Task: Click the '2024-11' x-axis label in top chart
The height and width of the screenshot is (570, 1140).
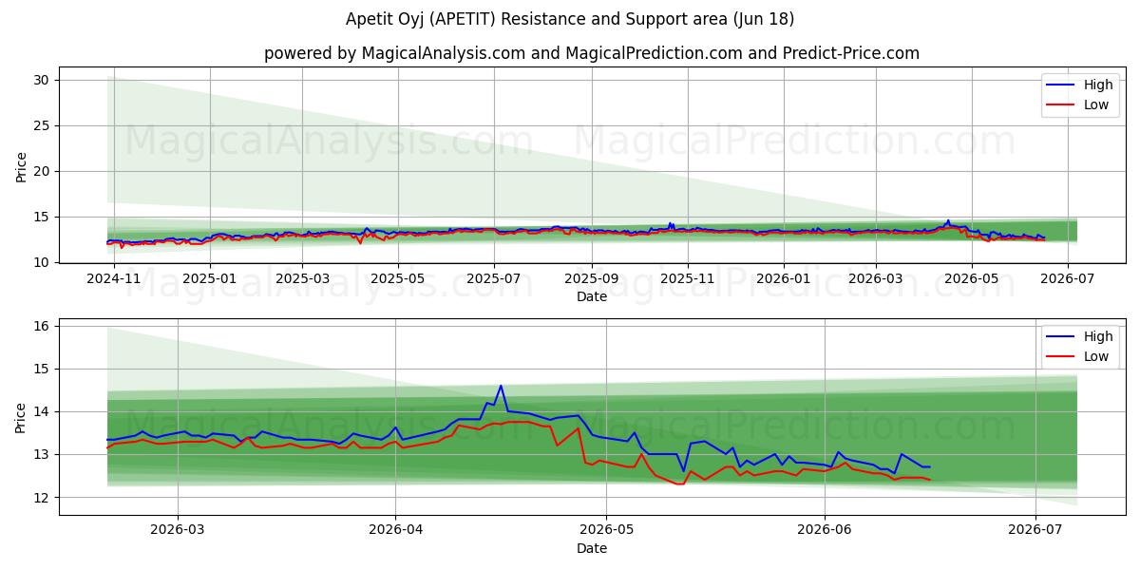Action: click(113, 279)
